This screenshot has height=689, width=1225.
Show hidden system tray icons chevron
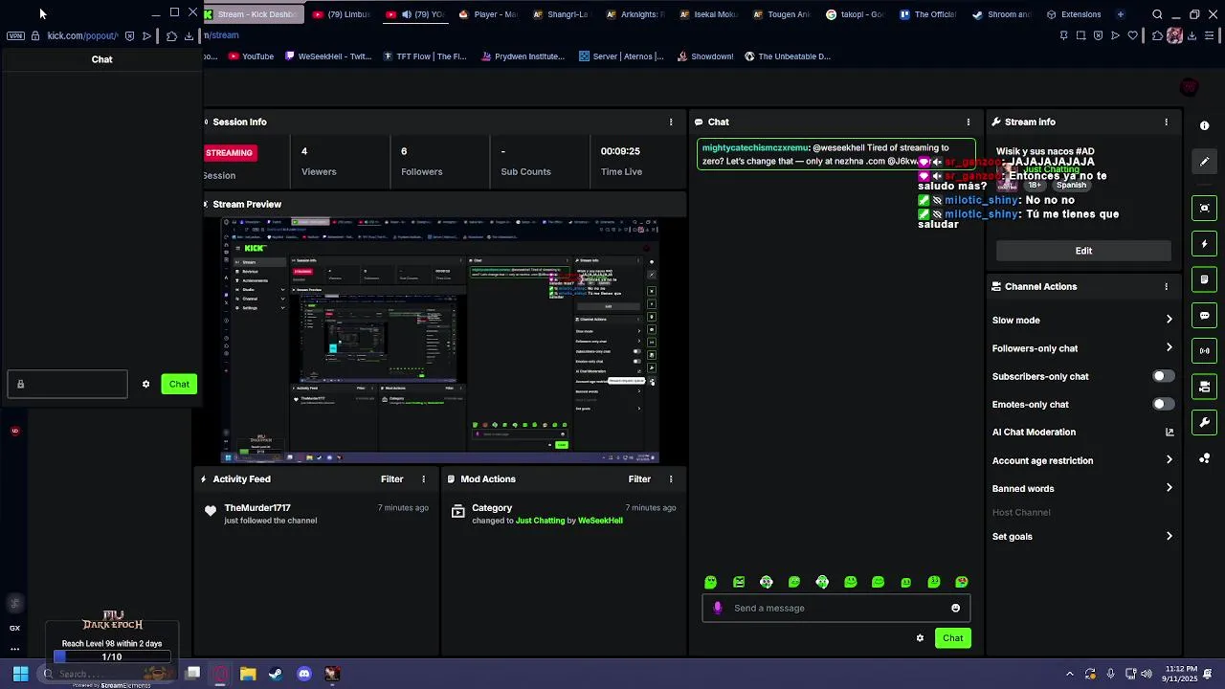pyautogui.click(x=1069, y=674)
